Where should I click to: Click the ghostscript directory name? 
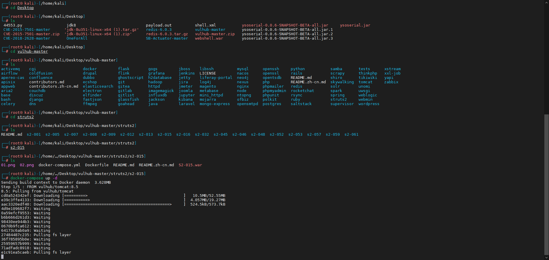[x=131, y=78]
